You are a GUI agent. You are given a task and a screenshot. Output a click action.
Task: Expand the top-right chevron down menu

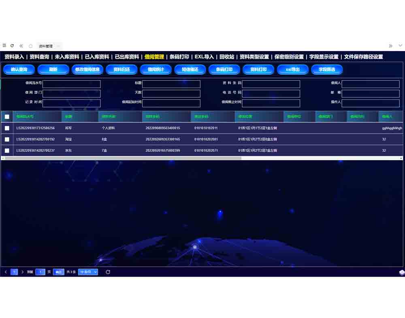click(x=400, y=46)
